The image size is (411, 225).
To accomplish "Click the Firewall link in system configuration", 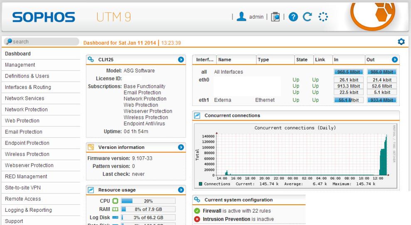I will point(212,210).
